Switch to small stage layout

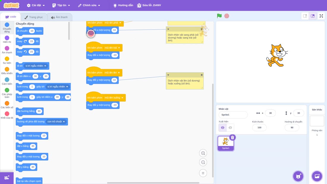tap(305, 16)
